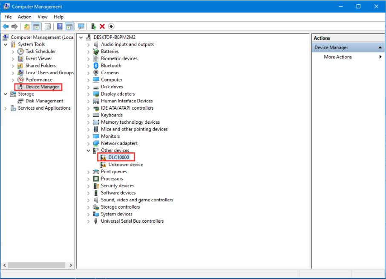Image resolution: width=386 pixels, height=279 pixels.
Task: Select IDE ATA/ATAPI controllers
Action: point(127,108)
